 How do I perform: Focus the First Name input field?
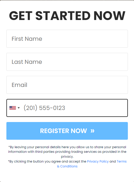67,39
